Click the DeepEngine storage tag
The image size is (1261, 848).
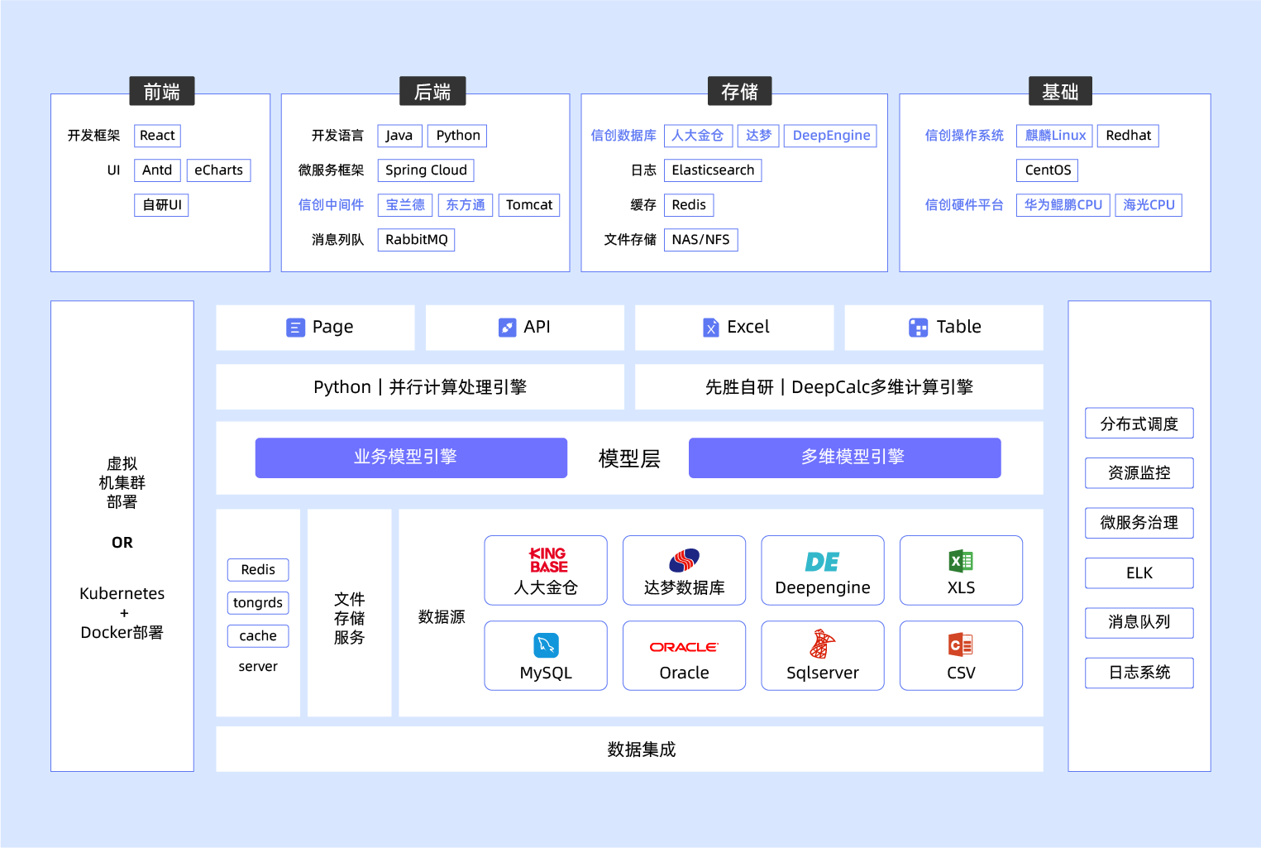(x=830, y=136)
